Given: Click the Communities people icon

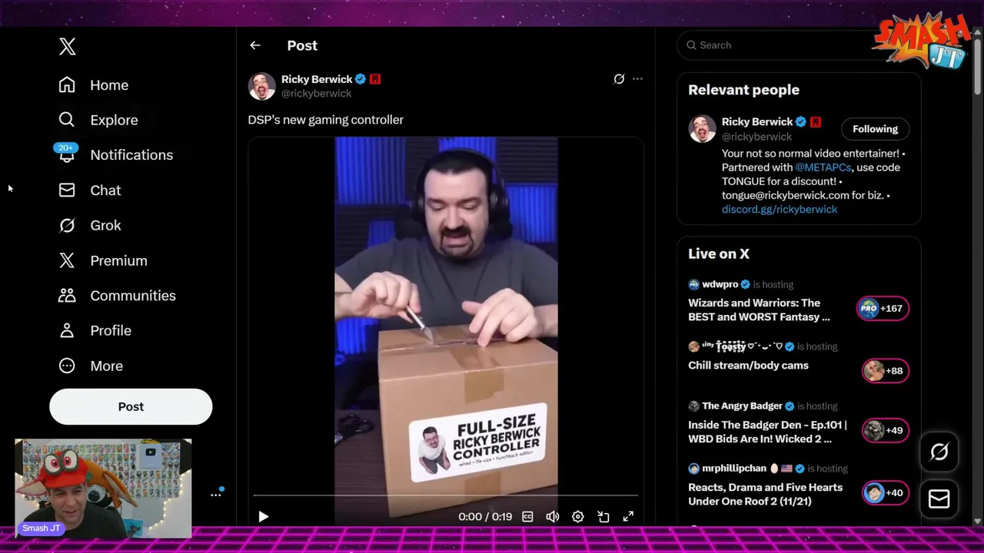Looking at the screenshot, I should tap(67, 296).
